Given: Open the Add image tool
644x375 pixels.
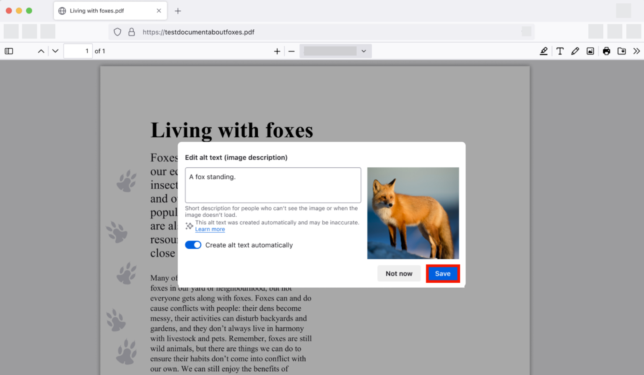Looking at the screenshot, I should 590,51.
